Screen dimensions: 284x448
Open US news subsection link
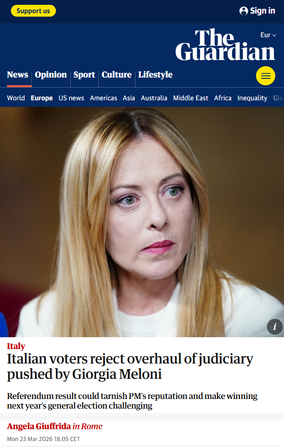click(71, 98)
